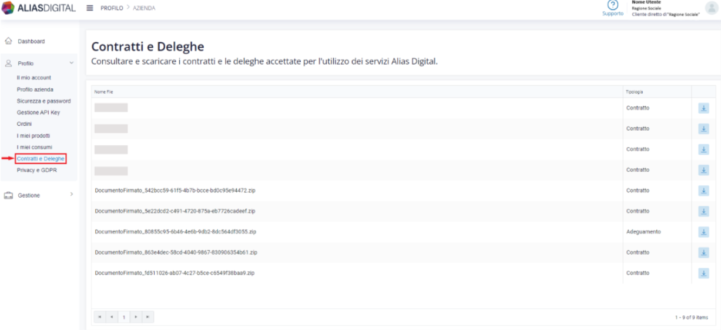The height and width of the screenshot is (330, 721).
Task: Open Dashboard from the sidebar
Action: click(31, 41)
